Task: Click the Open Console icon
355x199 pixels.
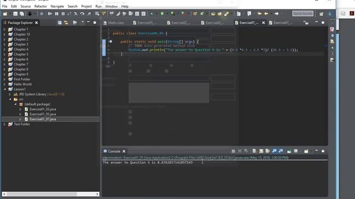Action: (306, 151)
